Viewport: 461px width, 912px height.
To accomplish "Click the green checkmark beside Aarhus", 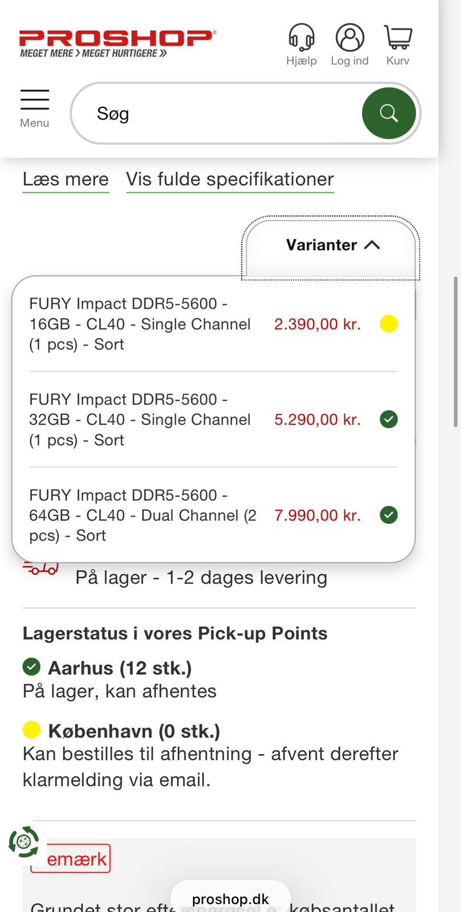I will click(31, 666).
